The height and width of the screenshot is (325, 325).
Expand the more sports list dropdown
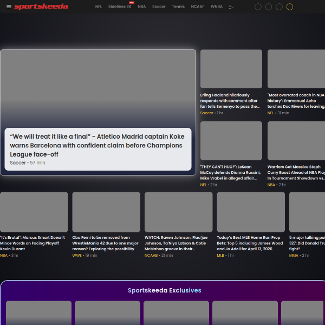pyautogui.click(x=231, y=7)
